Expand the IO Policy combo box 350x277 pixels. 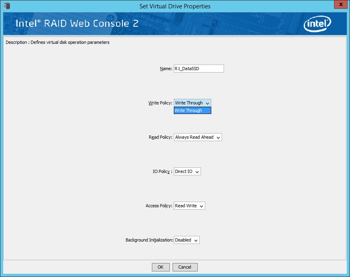(x=187, y=171)
